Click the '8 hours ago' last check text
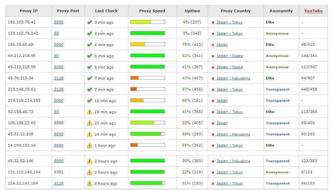 [106, 184]
